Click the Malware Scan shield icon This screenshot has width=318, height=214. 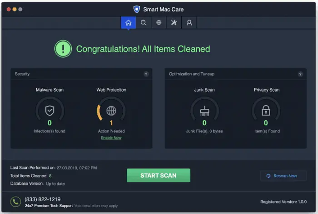pos(50,111)
